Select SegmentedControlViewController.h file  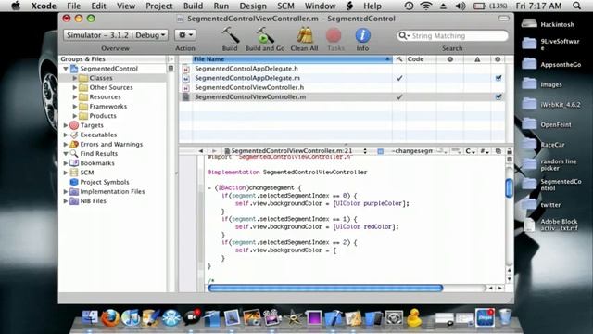[249, 87]
